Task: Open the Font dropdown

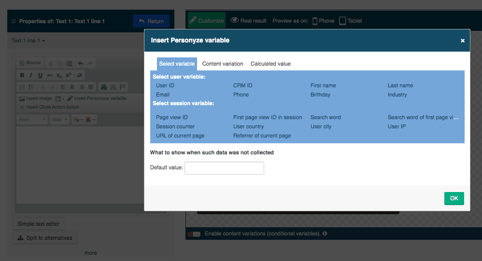Action: [x=32, y=119]
